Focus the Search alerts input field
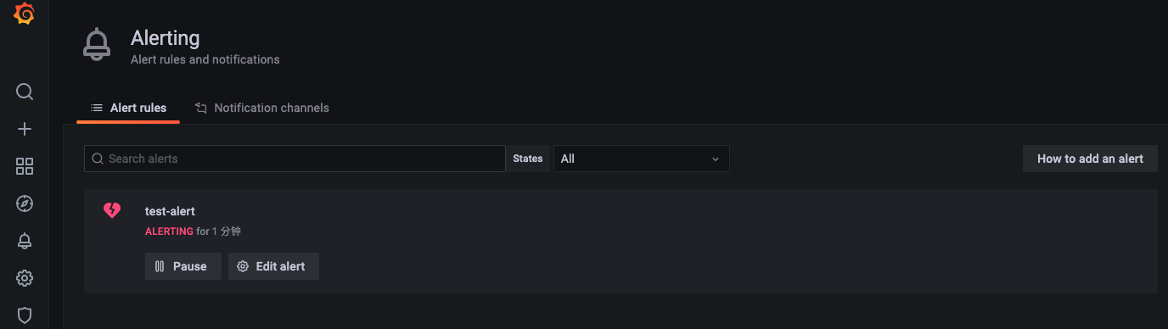Viewport: 1168px width, 329px height. pyautogui.click(x=295, y=159)
